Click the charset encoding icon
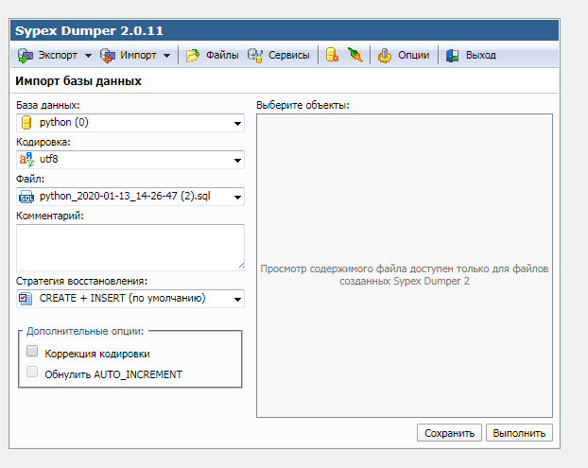Screen dimensions: 588x468 pyautogui.click(x=26, y=160)
